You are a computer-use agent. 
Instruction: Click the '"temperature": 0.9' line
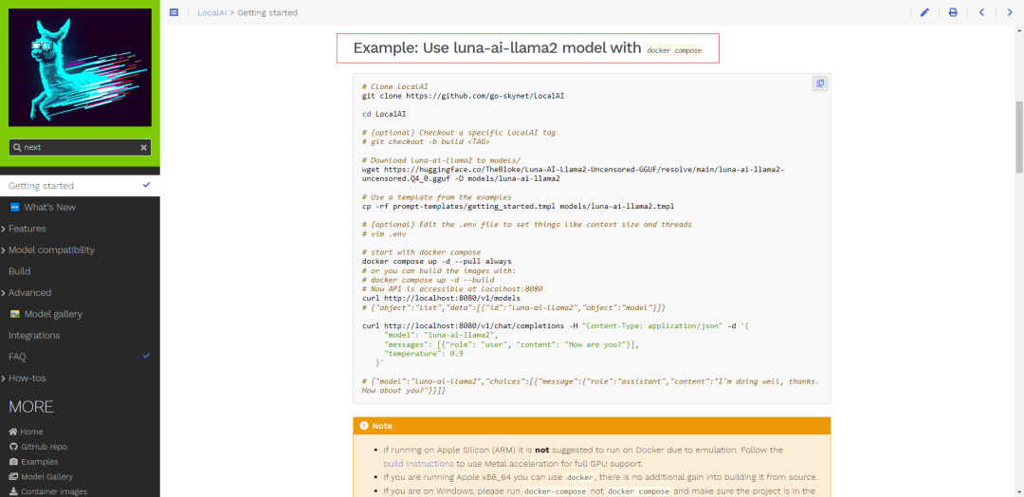pyautogui.click(x=424, y=354)
